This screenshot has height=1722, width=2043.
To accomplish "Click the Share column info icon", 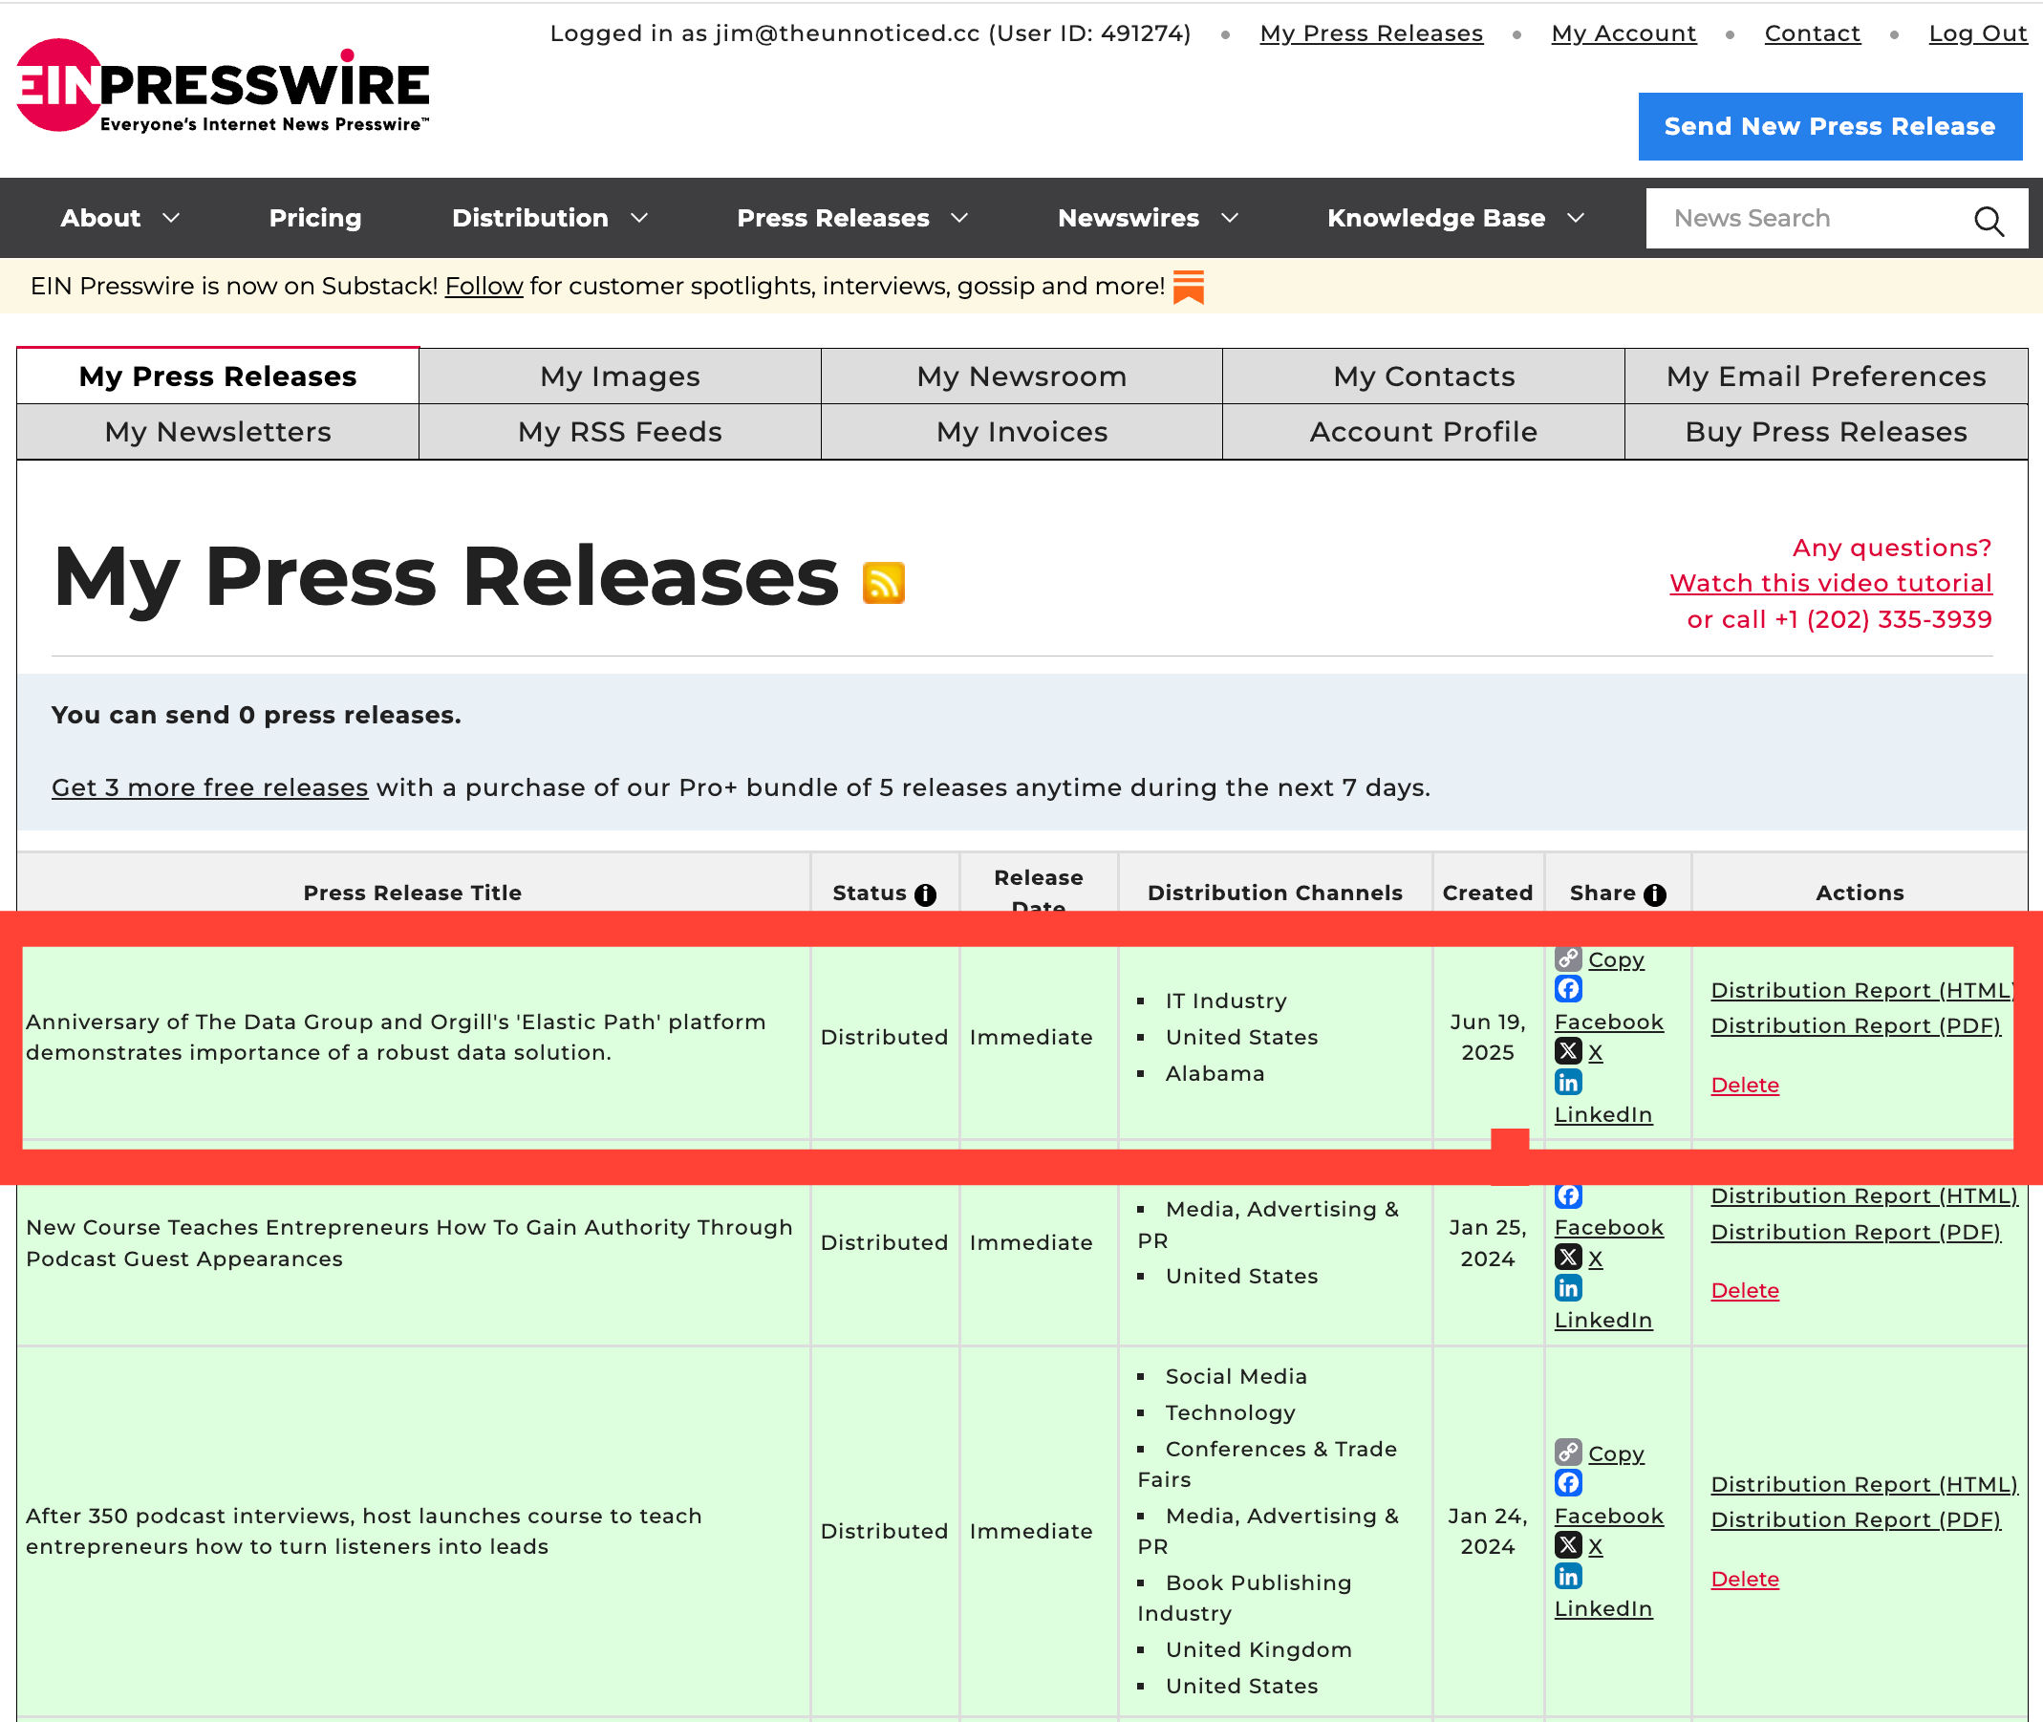I will click(x=1654, y=894).
